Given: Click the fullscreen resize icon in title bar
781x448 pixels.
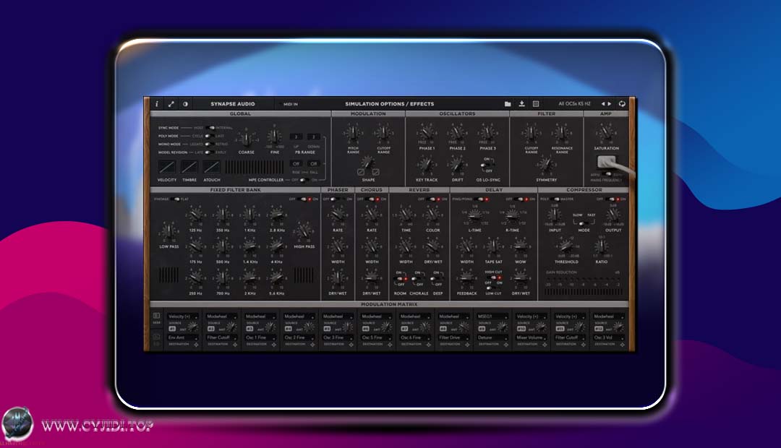Looking at the screenshot, I should pos(171,103).
